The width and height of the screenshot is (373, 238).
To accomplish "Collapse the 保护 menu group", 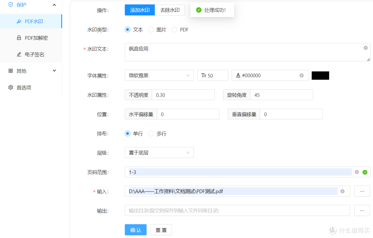I will point(54,5).
